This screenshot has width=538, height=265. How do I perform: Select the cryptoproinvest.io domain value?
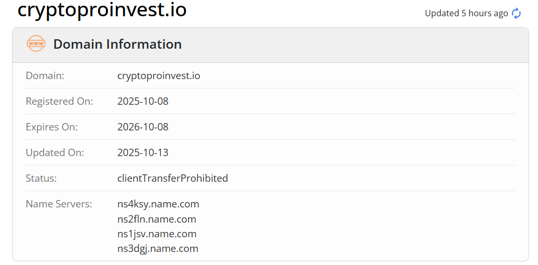pos(159,76)
